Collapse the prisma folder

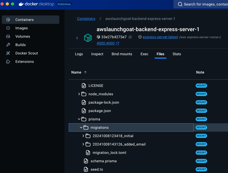tap(79, 119)
